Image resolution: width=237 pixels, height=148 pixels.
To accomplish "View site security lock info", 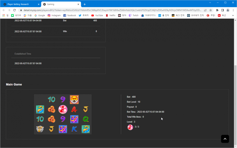I will 21,10.
